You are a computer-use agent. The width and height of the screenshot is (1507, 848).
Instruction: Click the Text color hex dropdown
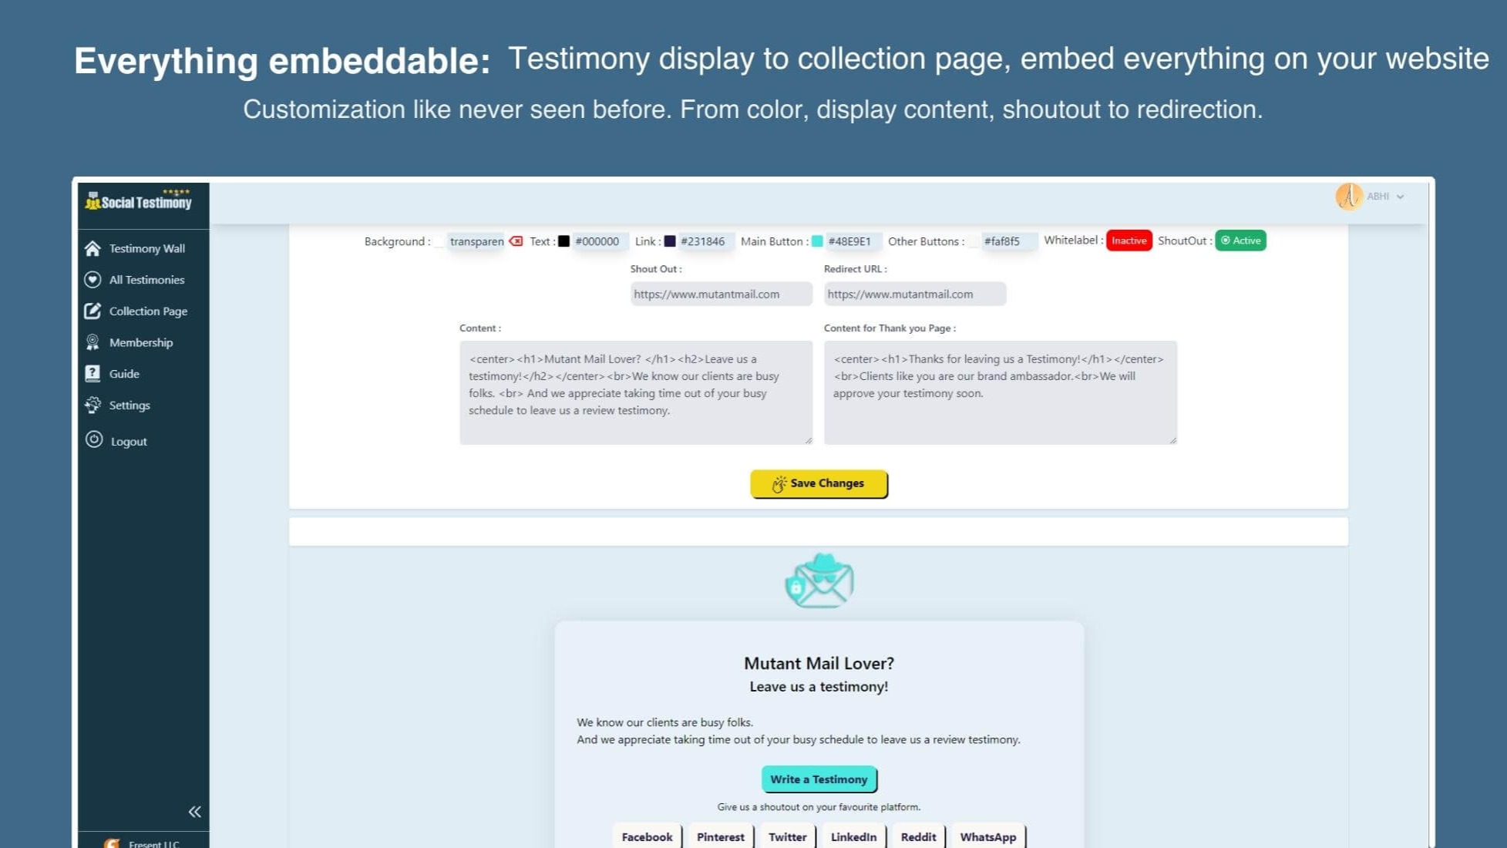(x=595, y=241)
